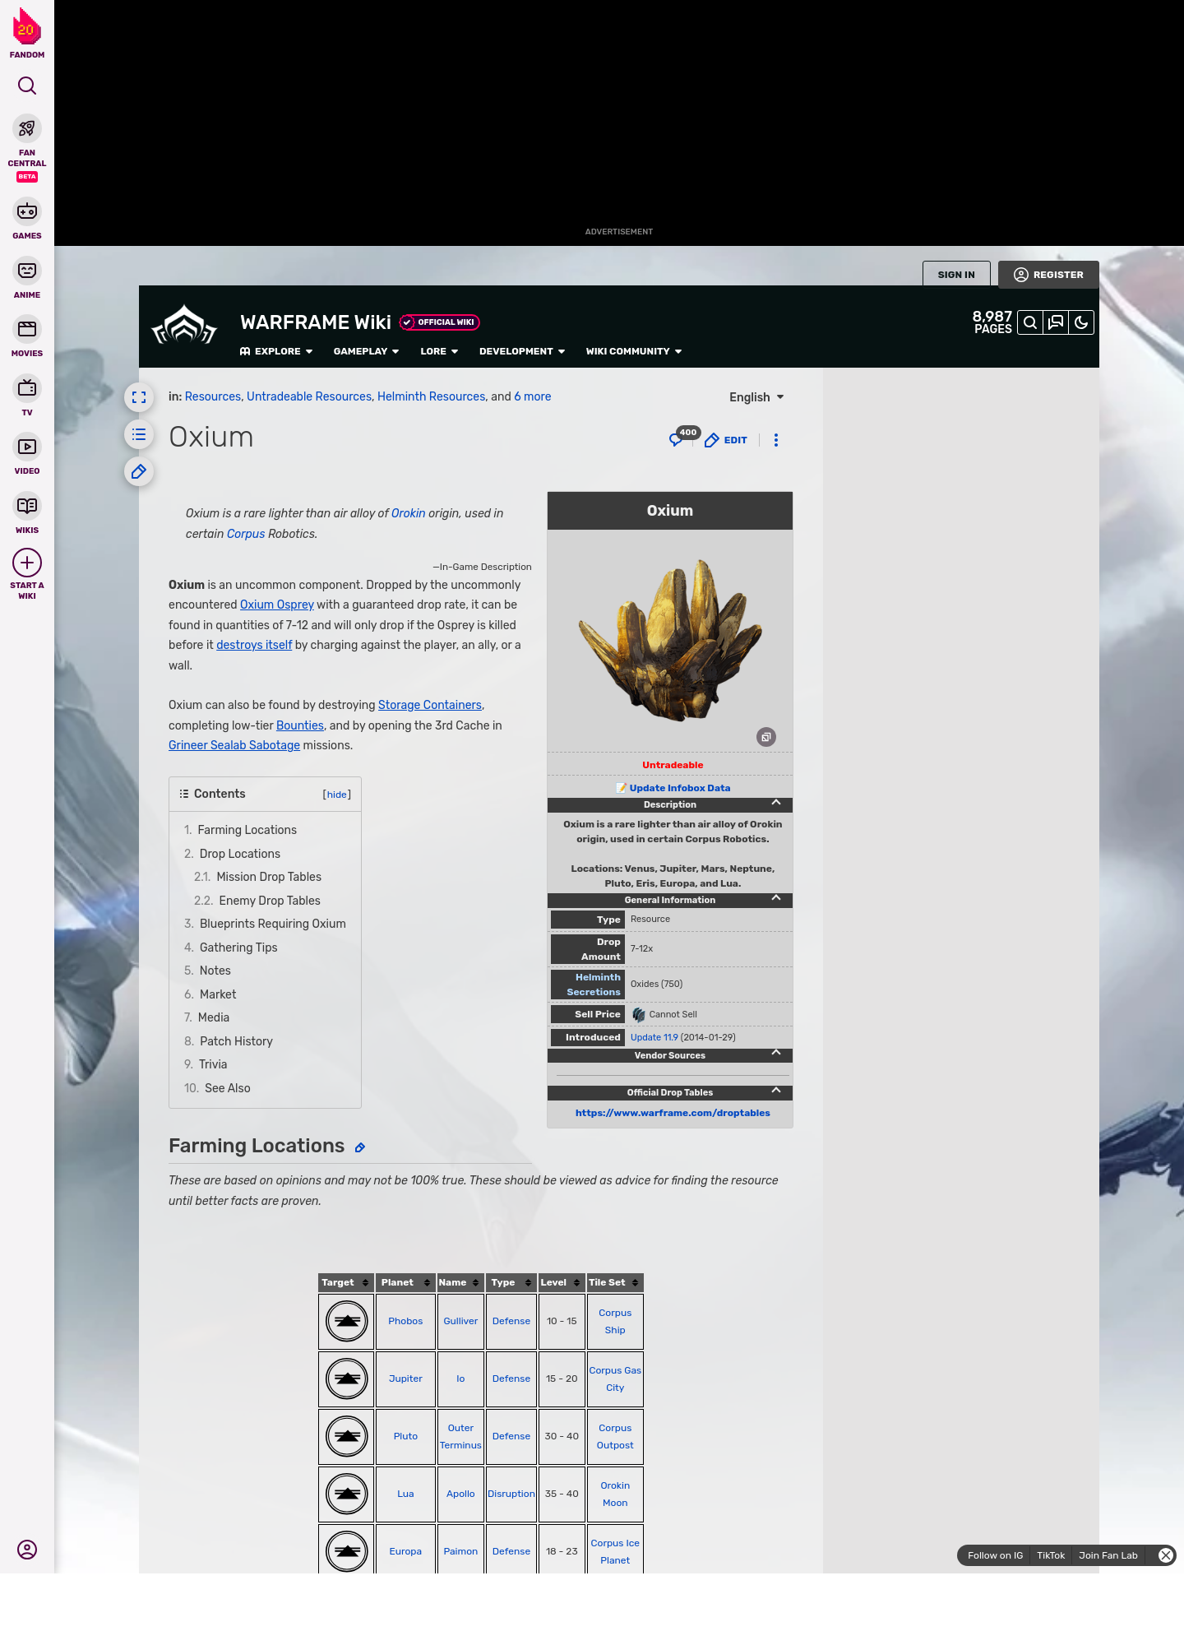Open the Update Infobox Data link
This screenshot has width=1184, height=1645.
click(x=680, y=788)
